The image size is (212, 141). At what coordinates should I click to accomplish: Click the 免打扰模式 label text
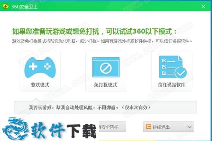[x=105, y=85]
